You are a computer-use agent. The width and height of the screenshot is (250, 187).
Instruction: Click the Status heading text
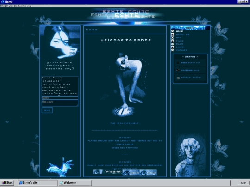(x=190, y=57)
